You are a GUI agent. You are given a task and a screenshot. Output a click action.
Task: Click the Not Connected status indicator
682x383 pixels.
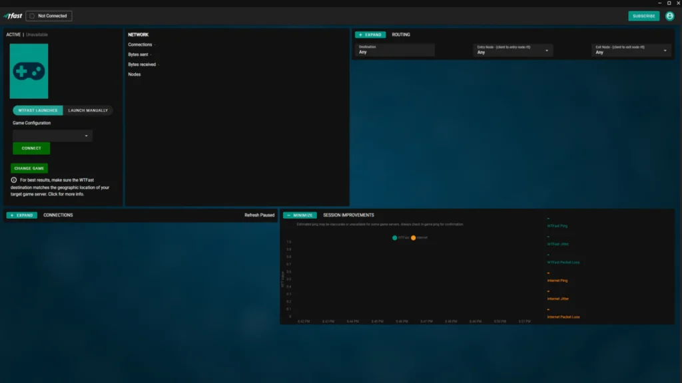point(48,15)
